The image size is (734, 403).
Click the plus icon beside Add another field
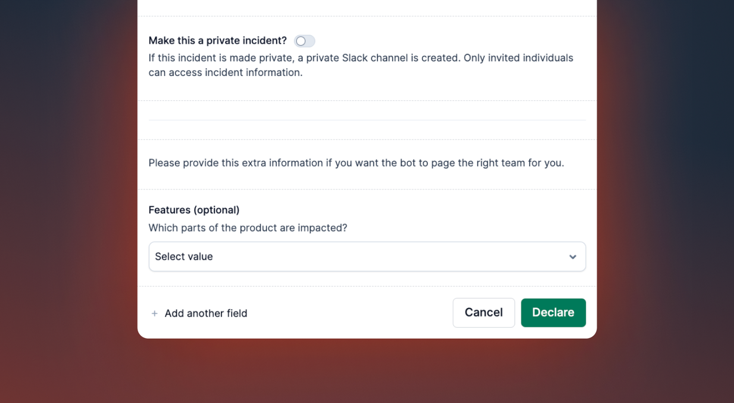(155, 314)
